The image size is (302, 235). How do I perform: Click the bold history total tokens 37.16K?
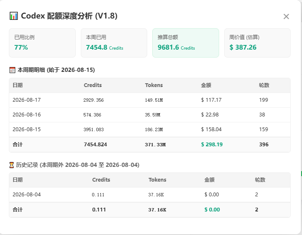click(x=157, y=210)
